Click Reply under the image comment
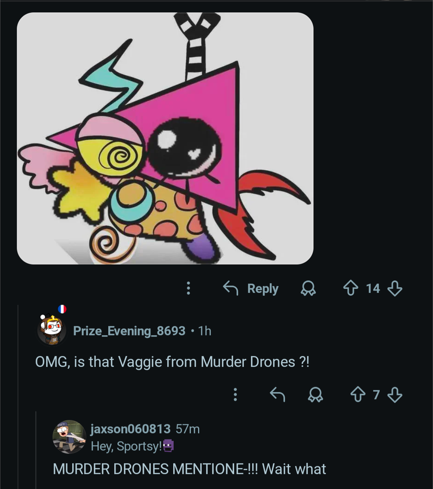 click(x=251, y=288)
